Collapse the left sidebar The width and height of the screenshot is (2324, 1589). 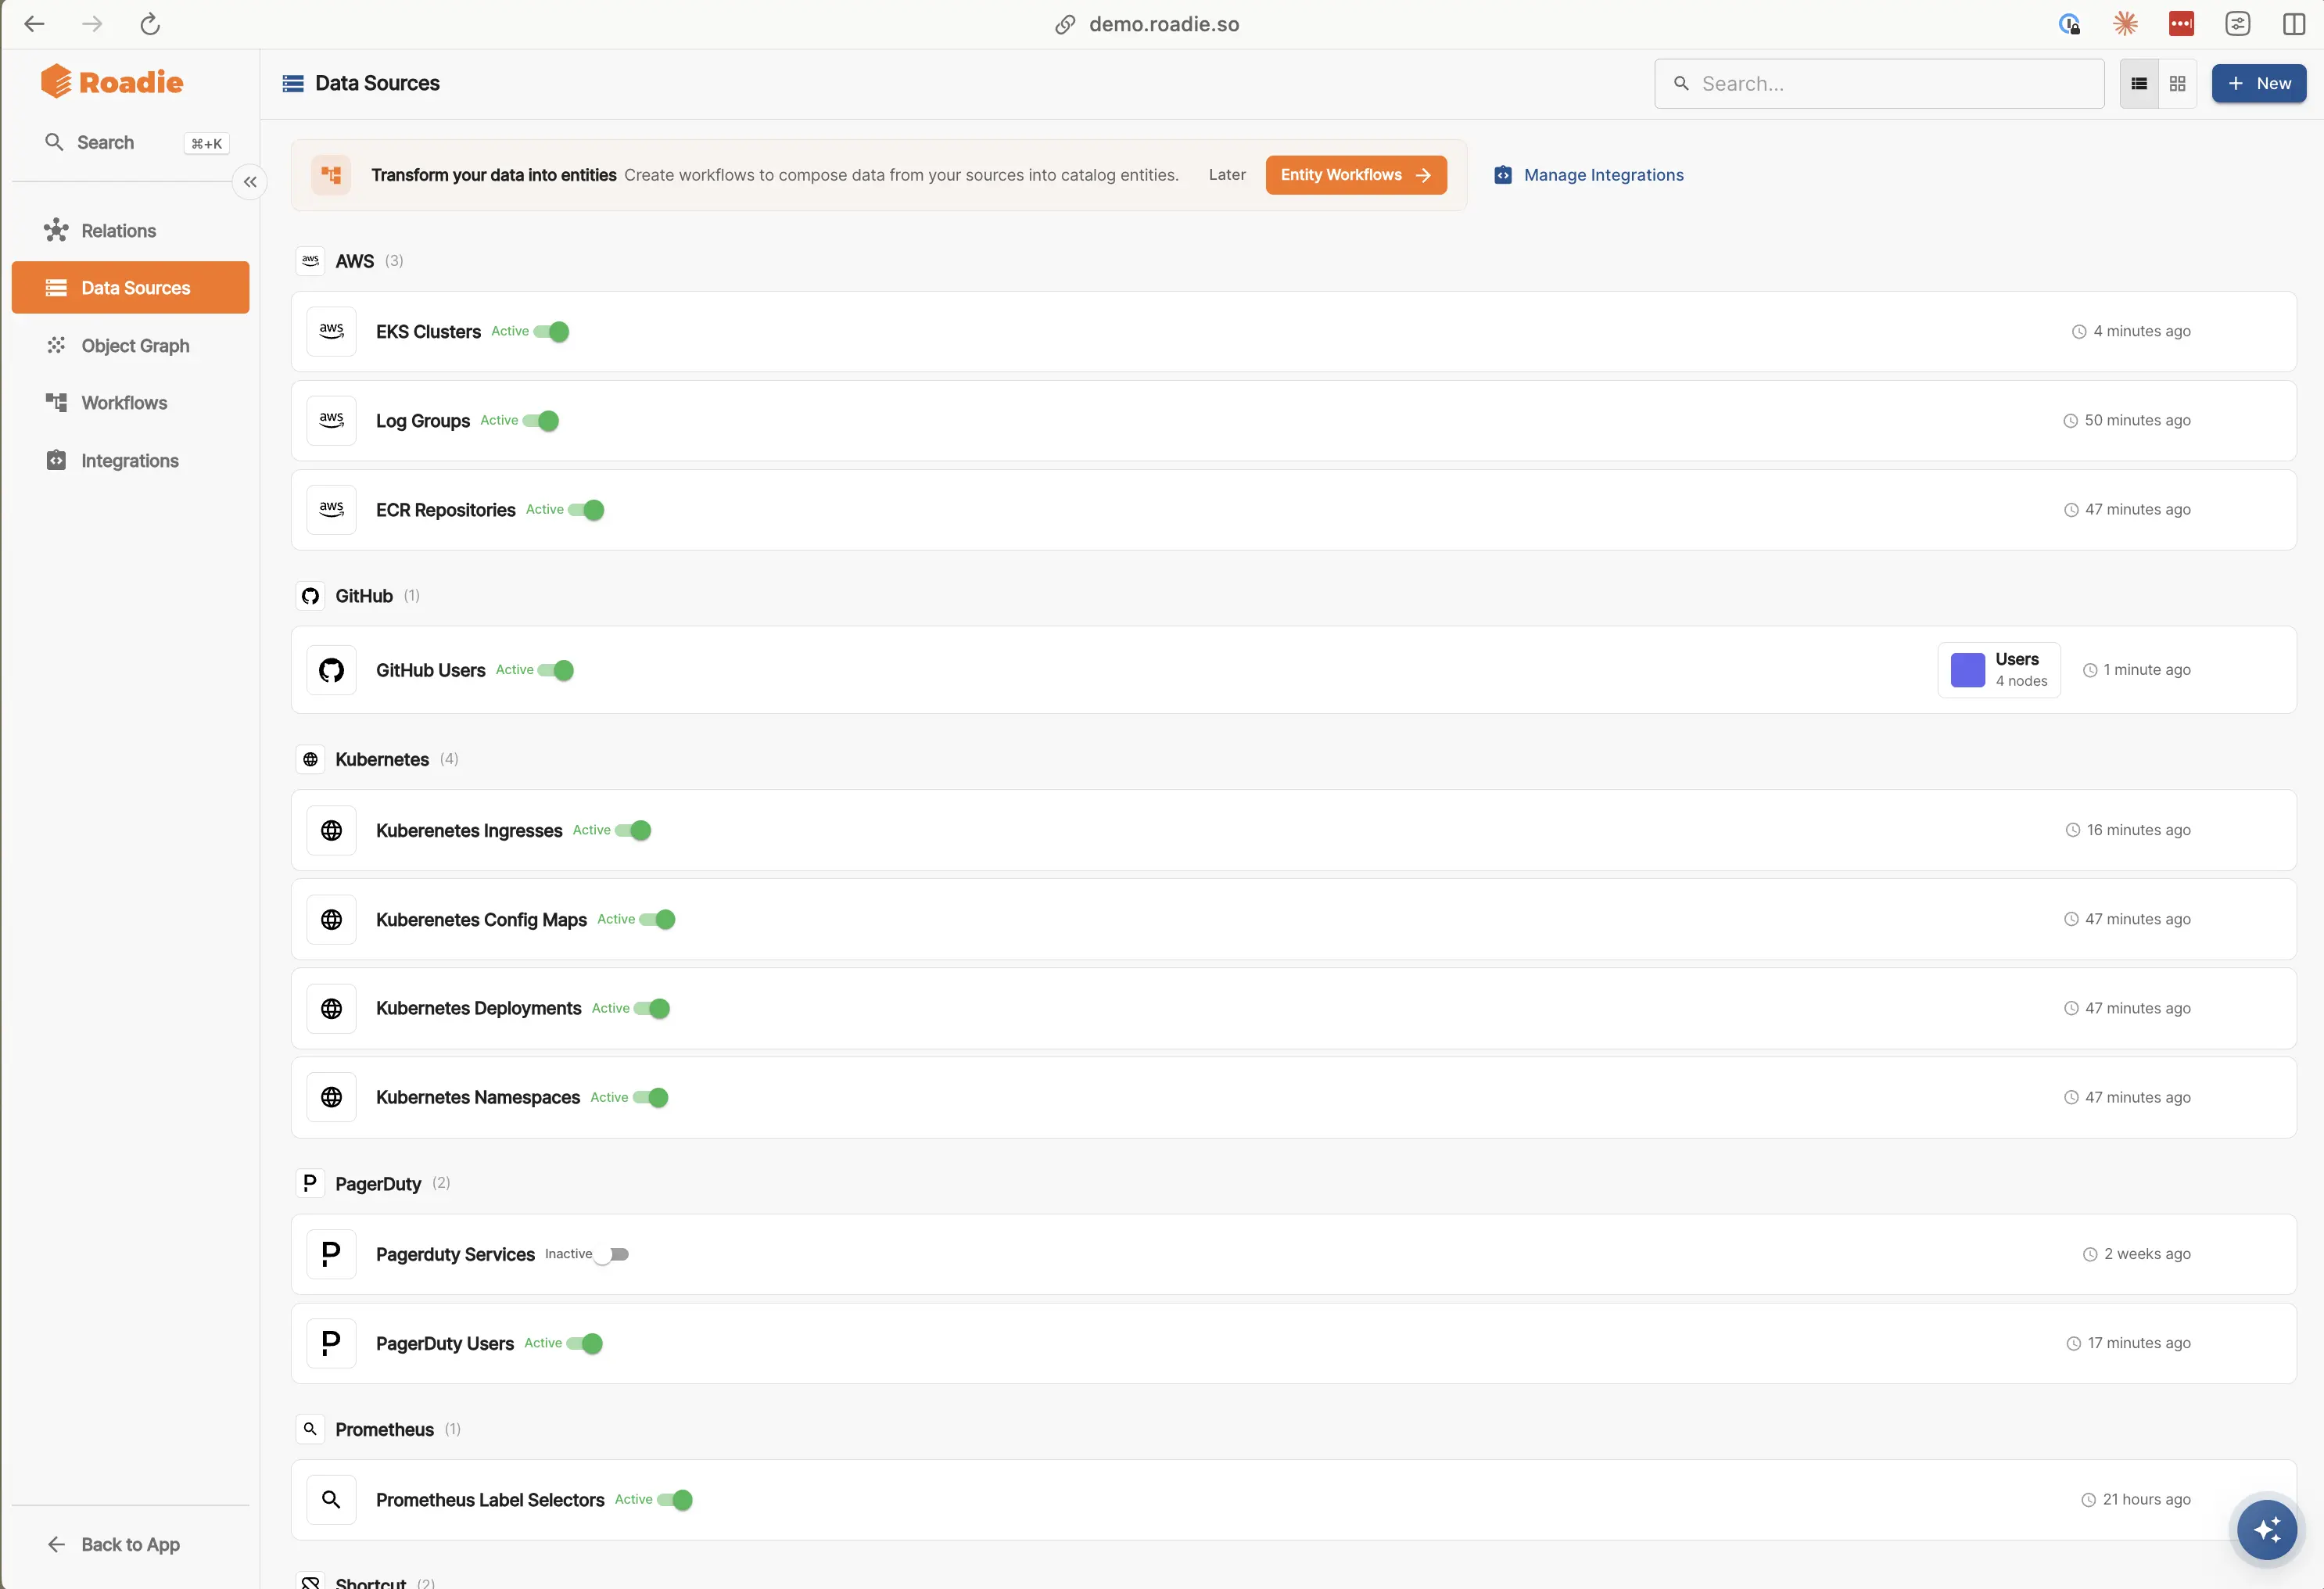point(250,181)
